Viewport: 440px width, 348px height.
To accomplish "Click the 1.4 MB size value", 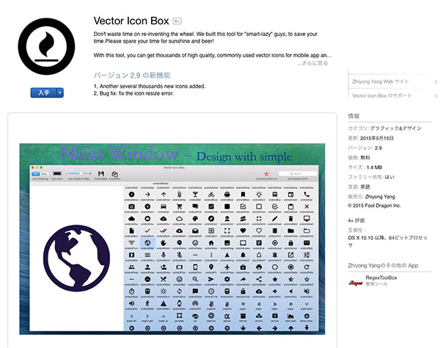I will pyautogui.click(x=374, y=167).
